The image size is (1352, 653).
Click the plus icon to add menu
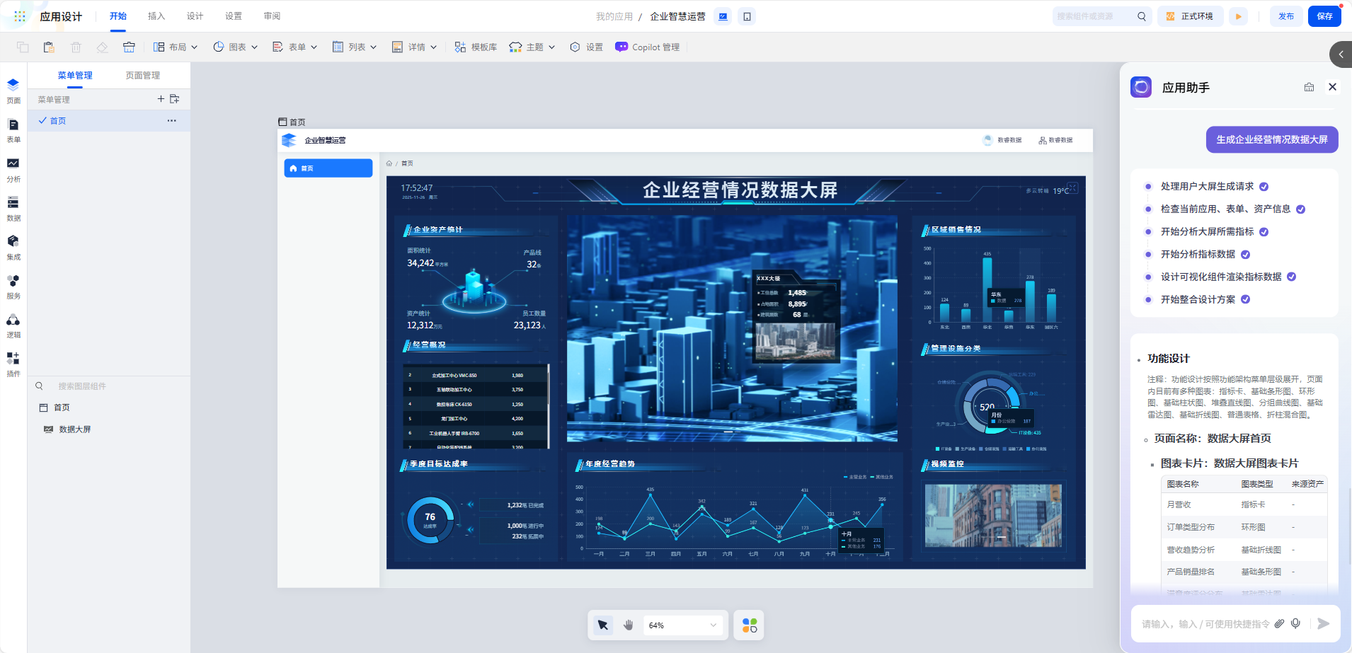pyautogui.click(x=161, y=99)
